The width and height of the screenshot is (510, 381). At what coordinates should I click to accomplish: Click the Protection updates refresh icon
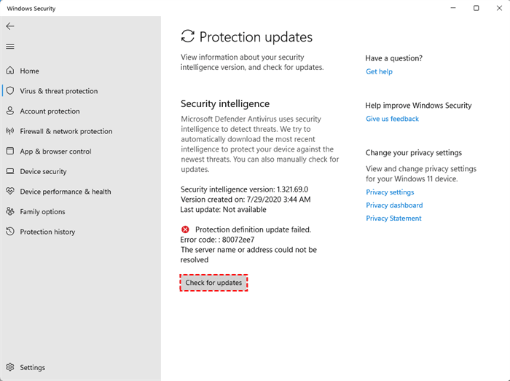188,36
